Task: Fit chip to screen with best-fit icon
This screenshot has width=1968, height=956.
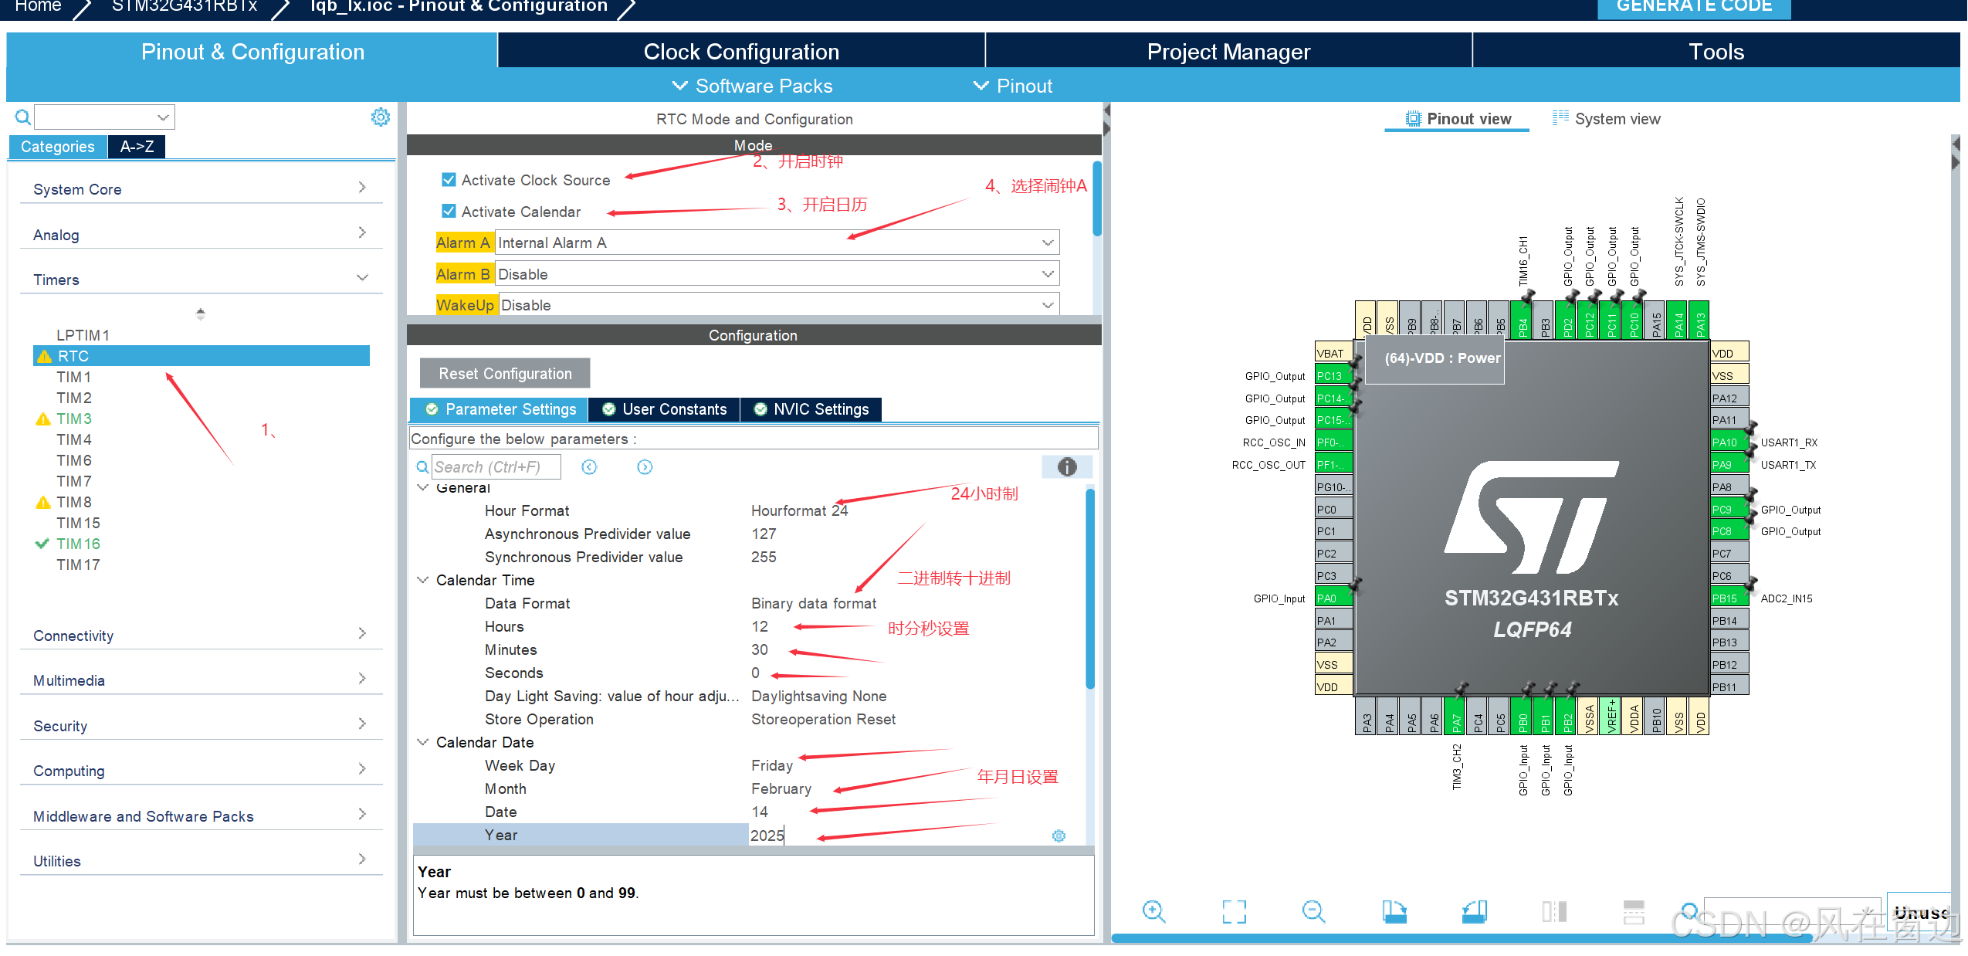Action: pos(1234,911)
